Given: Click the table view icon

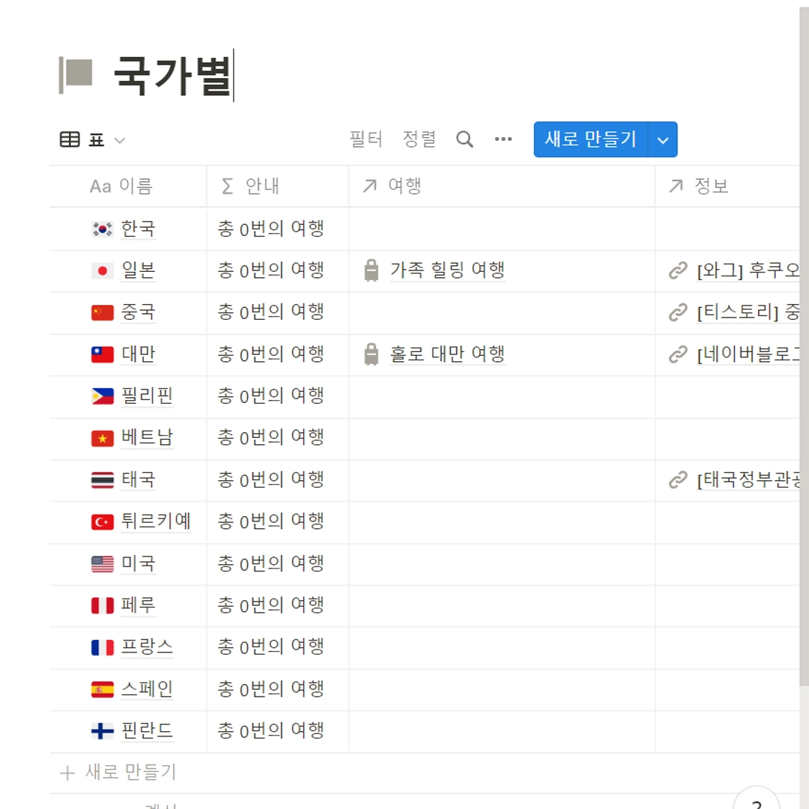Looking at the screenshot, I should [x=70, y=139].
